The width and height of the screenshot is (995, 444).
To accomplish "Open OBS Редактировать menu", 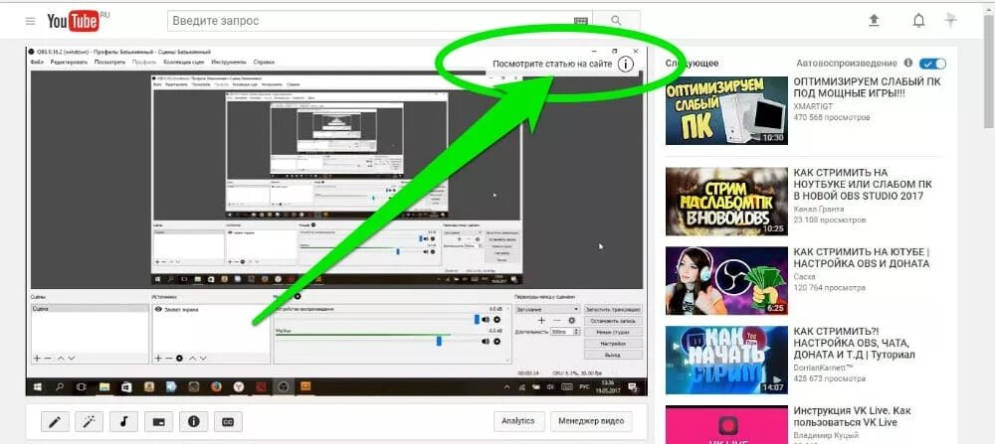I will tap(70, 62).
